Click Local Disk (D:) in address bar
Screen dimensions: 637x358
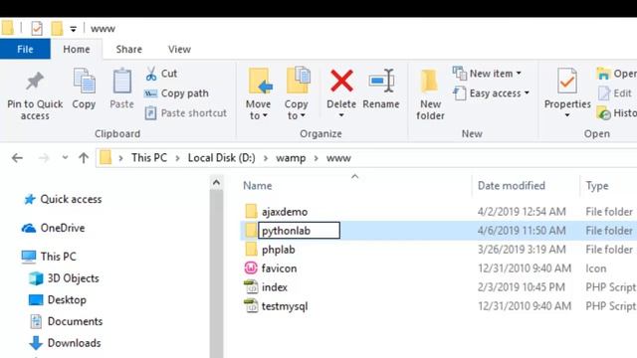coord(221,158)
